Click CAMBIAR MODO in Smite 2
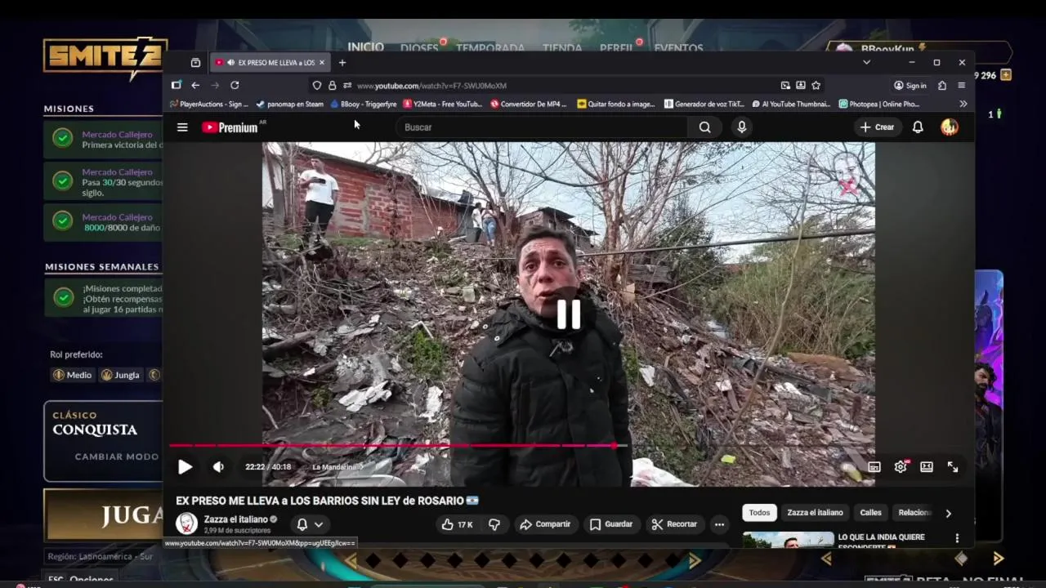 117,457
